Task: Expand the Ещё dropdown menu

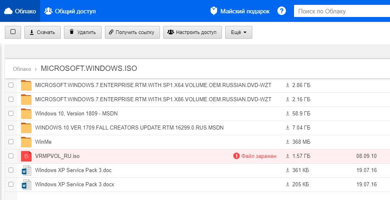Action: (x=239, y=32)
